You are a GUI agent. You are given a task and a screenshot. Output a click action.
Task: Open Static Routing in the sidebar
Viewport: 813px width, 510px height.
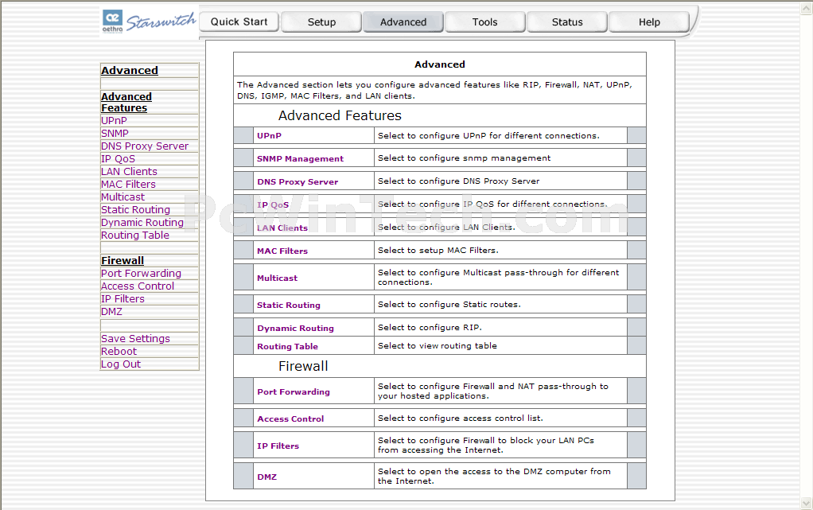135,209
